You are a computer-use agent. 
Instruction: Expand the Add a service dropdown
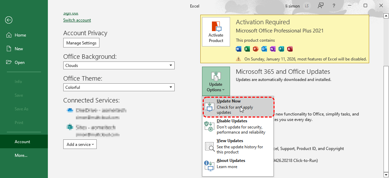[80, 145]
